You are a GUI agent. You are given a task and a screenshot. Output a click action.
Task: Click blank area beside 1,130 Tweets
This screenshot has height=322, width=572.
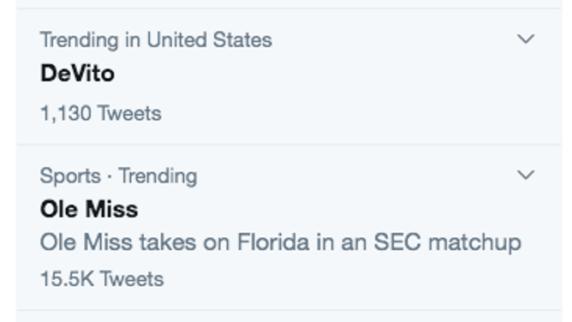(347, 113)
